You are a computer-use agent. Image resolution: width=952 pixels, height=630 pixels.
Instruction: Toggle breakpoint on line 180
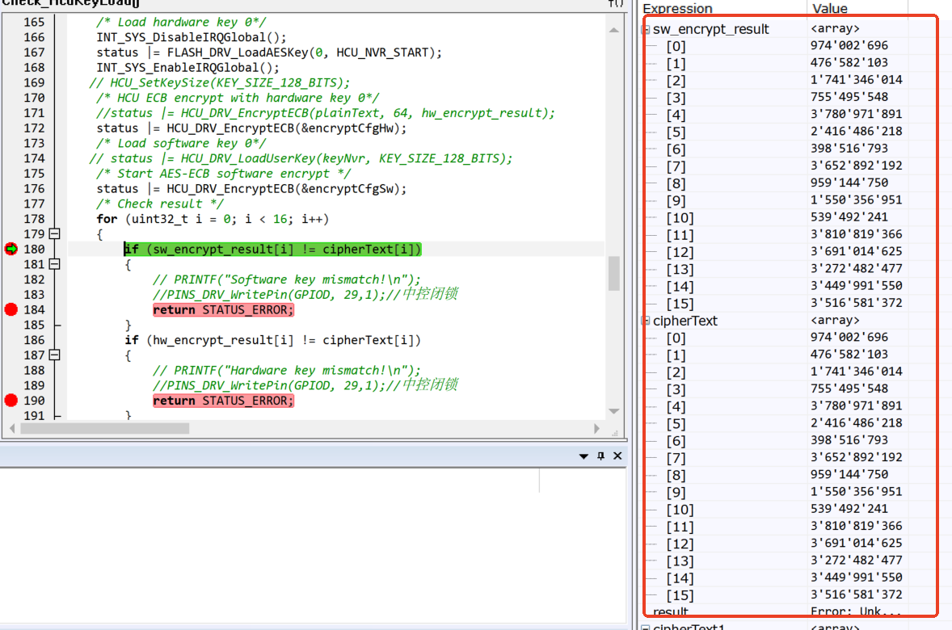pos(11,249)
